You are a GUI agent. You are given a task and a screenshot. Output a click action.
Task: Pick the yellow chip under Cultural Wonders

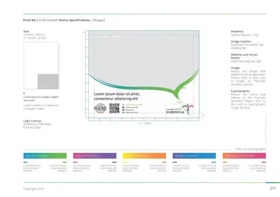[125, 162]
